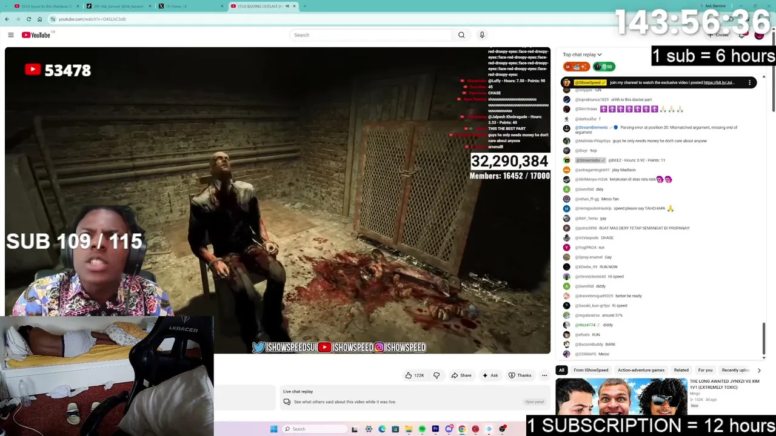Click the Share button
Screen dimensions: 776x436
click(461, 375)
